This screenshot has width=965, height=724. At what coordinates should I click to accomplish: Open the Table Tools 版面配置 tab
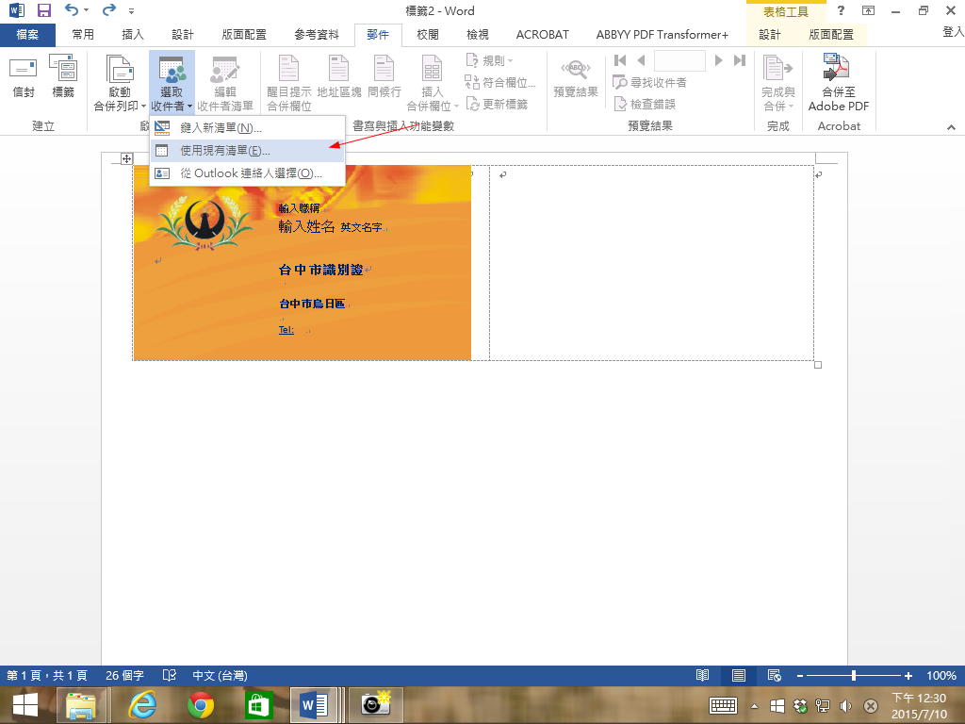click(x=831, y=35)
